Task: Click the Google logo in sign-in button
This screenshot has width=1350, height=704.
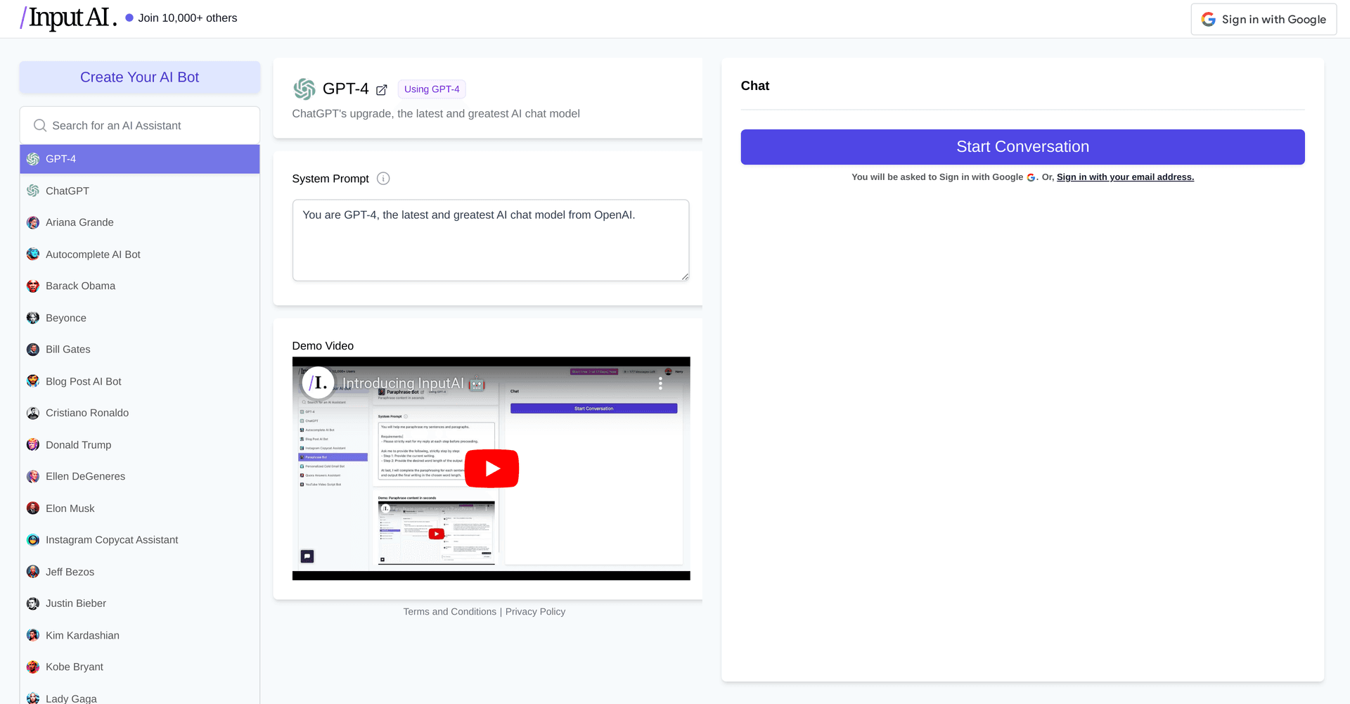Action: pos(1209,19)
